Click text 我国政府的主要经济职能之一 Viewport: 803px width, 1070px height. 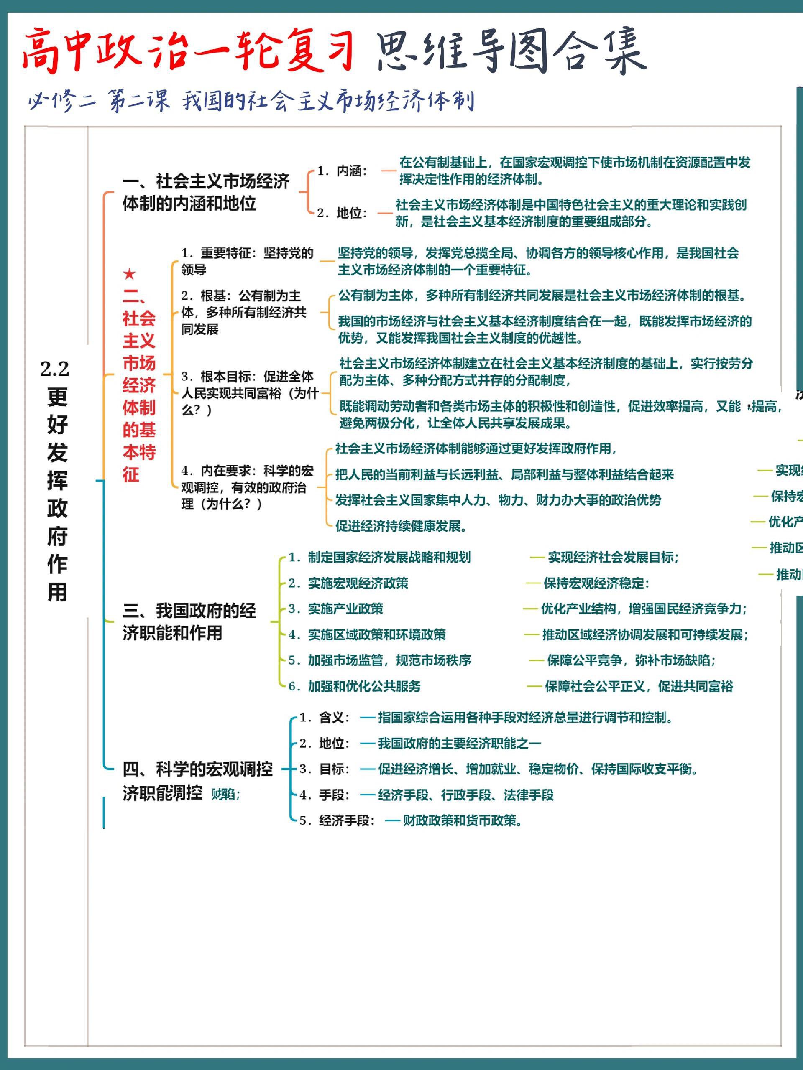pyautogui.click(x=459, y=743)
